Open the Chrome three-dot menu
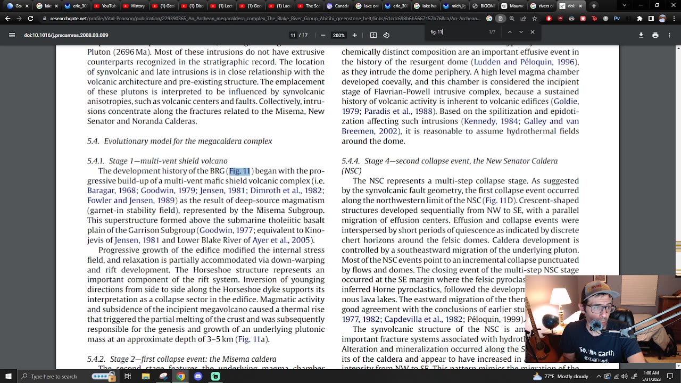This screenshot has width=681, height=383. click(x=674, y=19)
